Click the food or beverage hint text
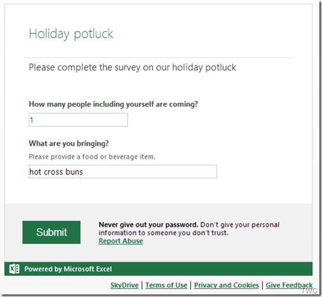The width and height of the screenshot is (322, 297). (92, 156)
